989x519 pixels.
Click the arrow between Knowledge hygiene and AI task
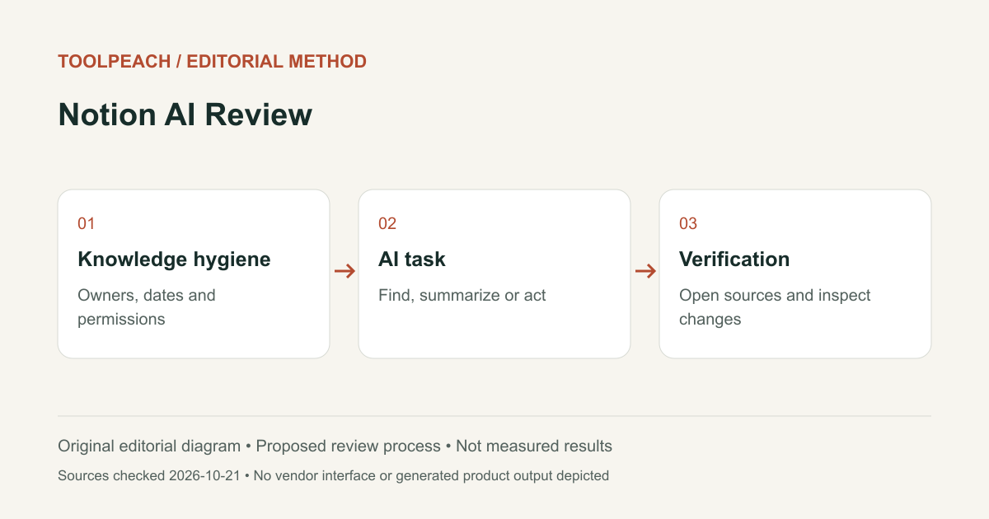tap(345, 271)
